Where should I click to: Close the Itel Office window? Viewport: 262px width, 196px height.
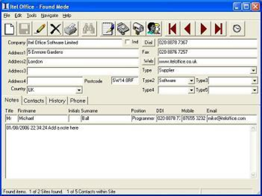pos(255,7)
